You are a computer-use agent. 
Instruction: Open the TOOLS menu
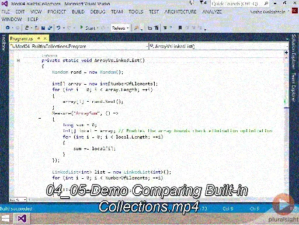coord(136,12)
